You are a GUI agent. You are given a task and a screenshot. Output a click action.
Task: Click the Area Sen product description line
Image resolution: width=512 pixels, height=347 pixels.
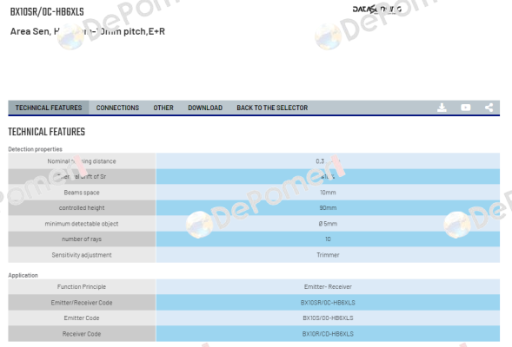point(88,31)
